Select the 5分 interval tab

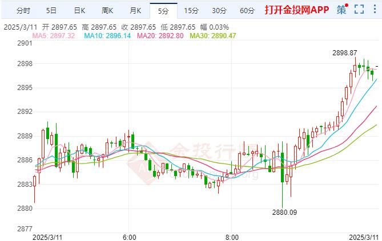[163, 11]
